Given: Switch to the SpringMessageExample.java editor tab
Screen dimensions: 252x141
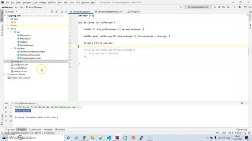Looking at the screenshot, I should click(110, 12).
